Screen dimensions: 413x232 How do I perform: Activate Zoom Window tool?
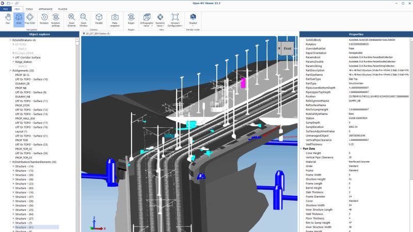tap(84, 19)
